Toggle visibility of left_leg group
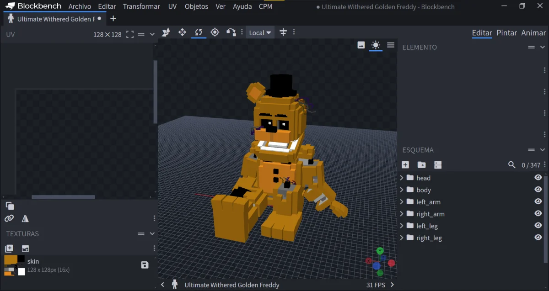549x291 pixels. tap(538, 226)
